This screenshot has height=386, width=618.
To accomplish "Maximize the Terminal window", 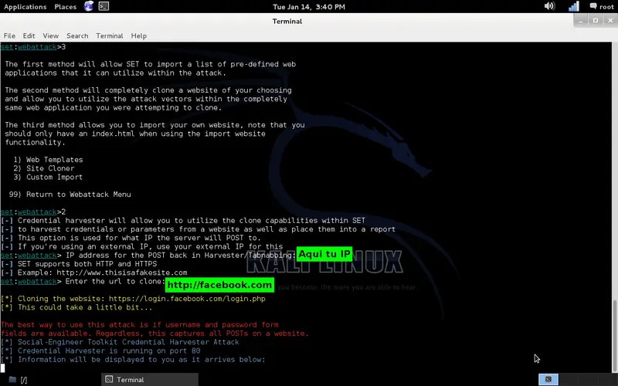I will pos(595,21).
